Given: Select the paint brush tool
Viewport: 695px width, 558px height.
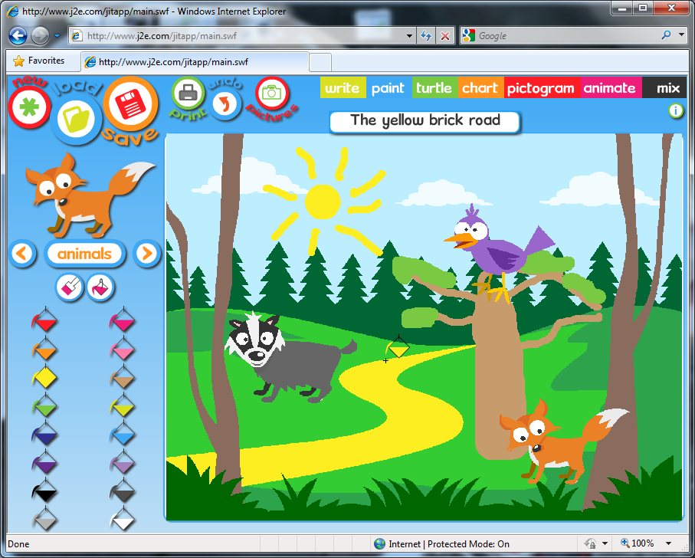Looking at the screenshot, I should [69, 288].
